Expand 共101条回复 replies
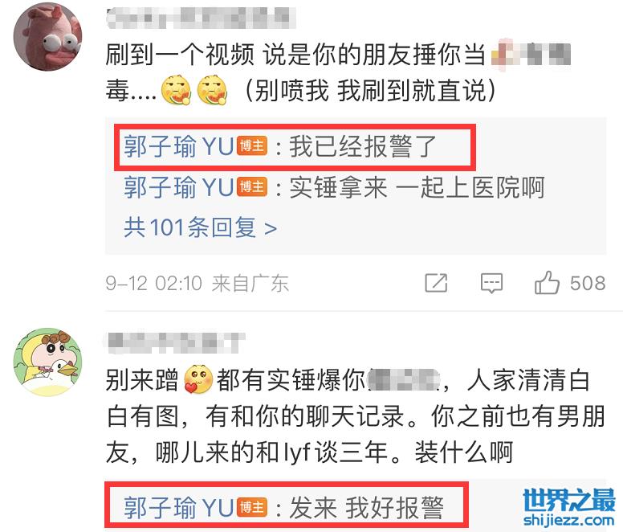Viewport: 623px width, 532px height. point(200,228)
